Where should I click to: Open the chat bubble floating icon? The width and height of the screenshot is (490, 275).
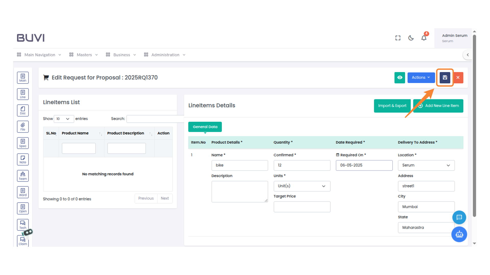coord(459,217)
